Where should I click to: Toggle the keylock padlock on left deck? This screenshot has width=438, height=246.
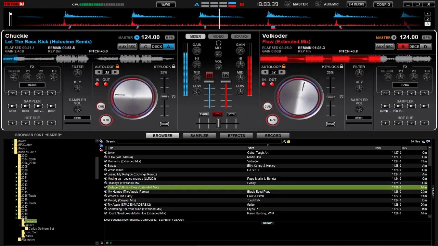(x=173, y=67)
